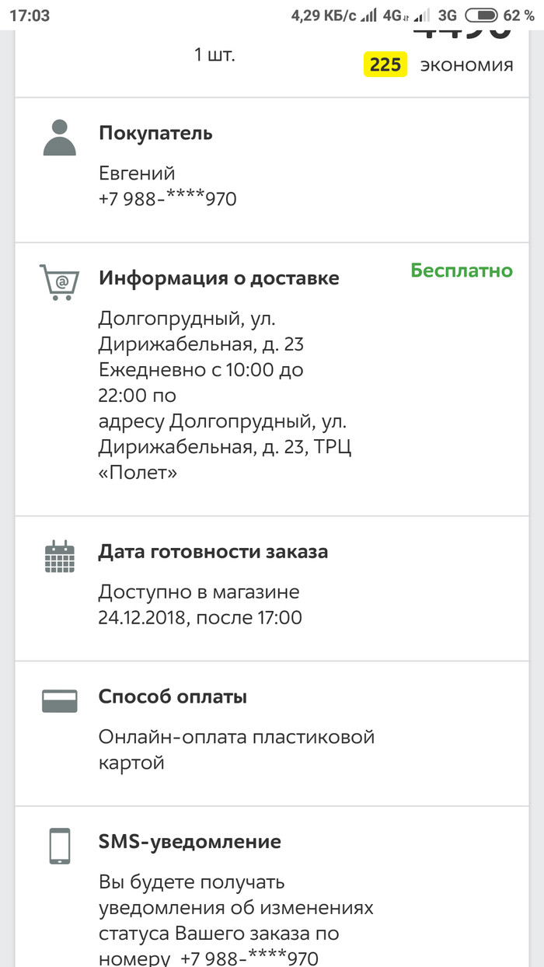Tap the delivery shopping cart icon

(x=59, y=282)
